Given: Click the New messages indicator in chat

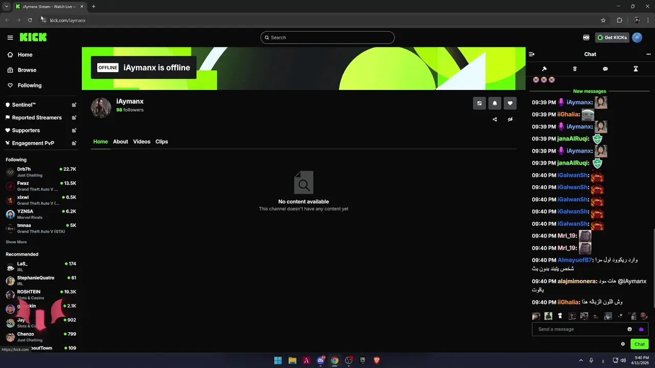Looking at the screenshot, I should click(x=589, y=91).
